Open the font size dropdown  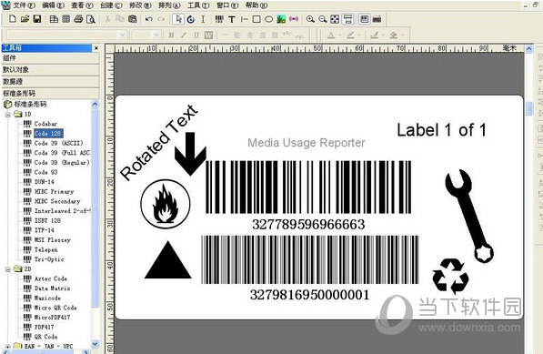click(156, 35)
